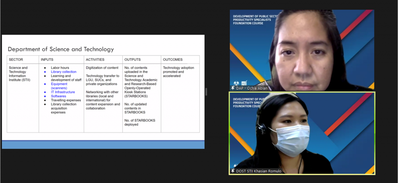Screen dimensions: 398x183
Task: Grab the divider handle between slide and videos
Action: (x=206, y=92)
